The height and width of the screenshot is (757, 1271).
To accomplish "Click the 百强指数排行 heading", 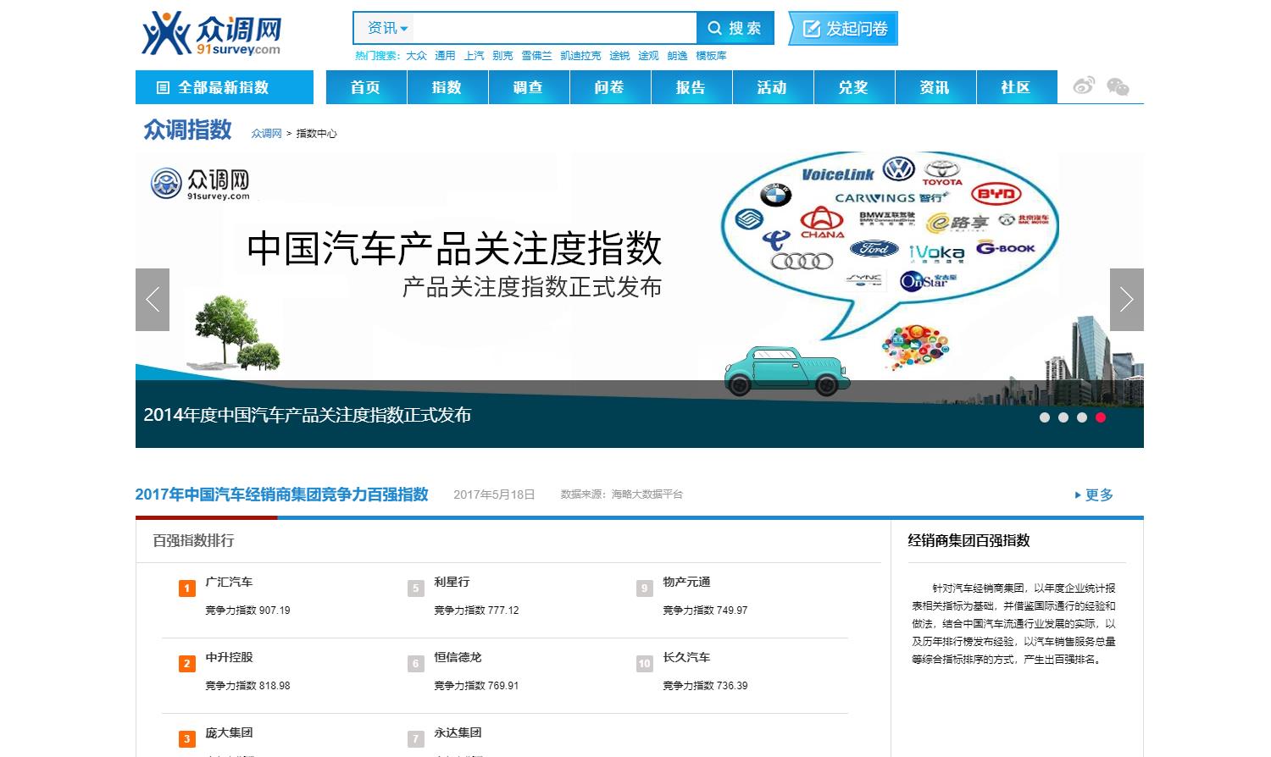I will (x=193, y=540).
